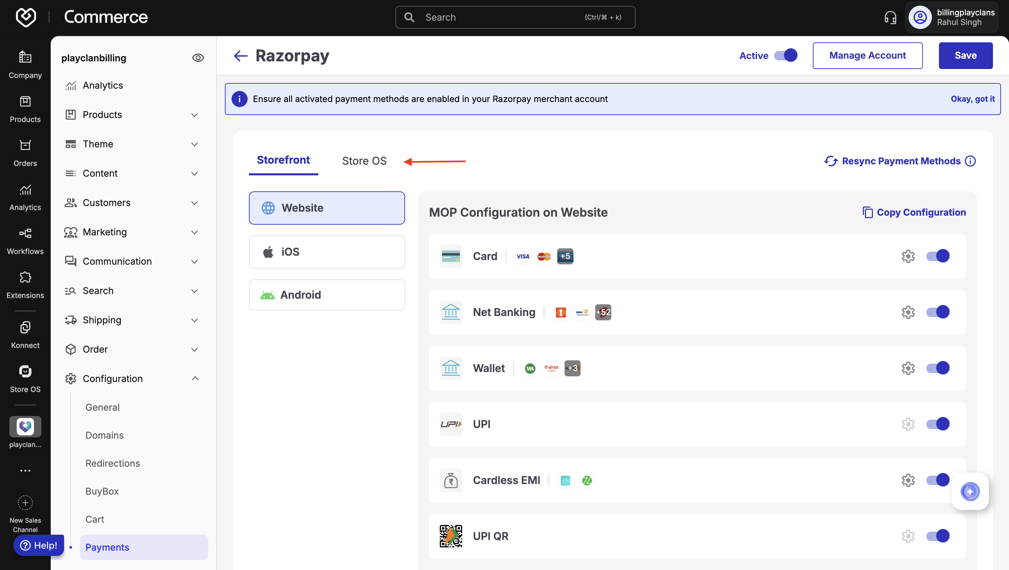Click the headset support icon

tap(890, 17)
